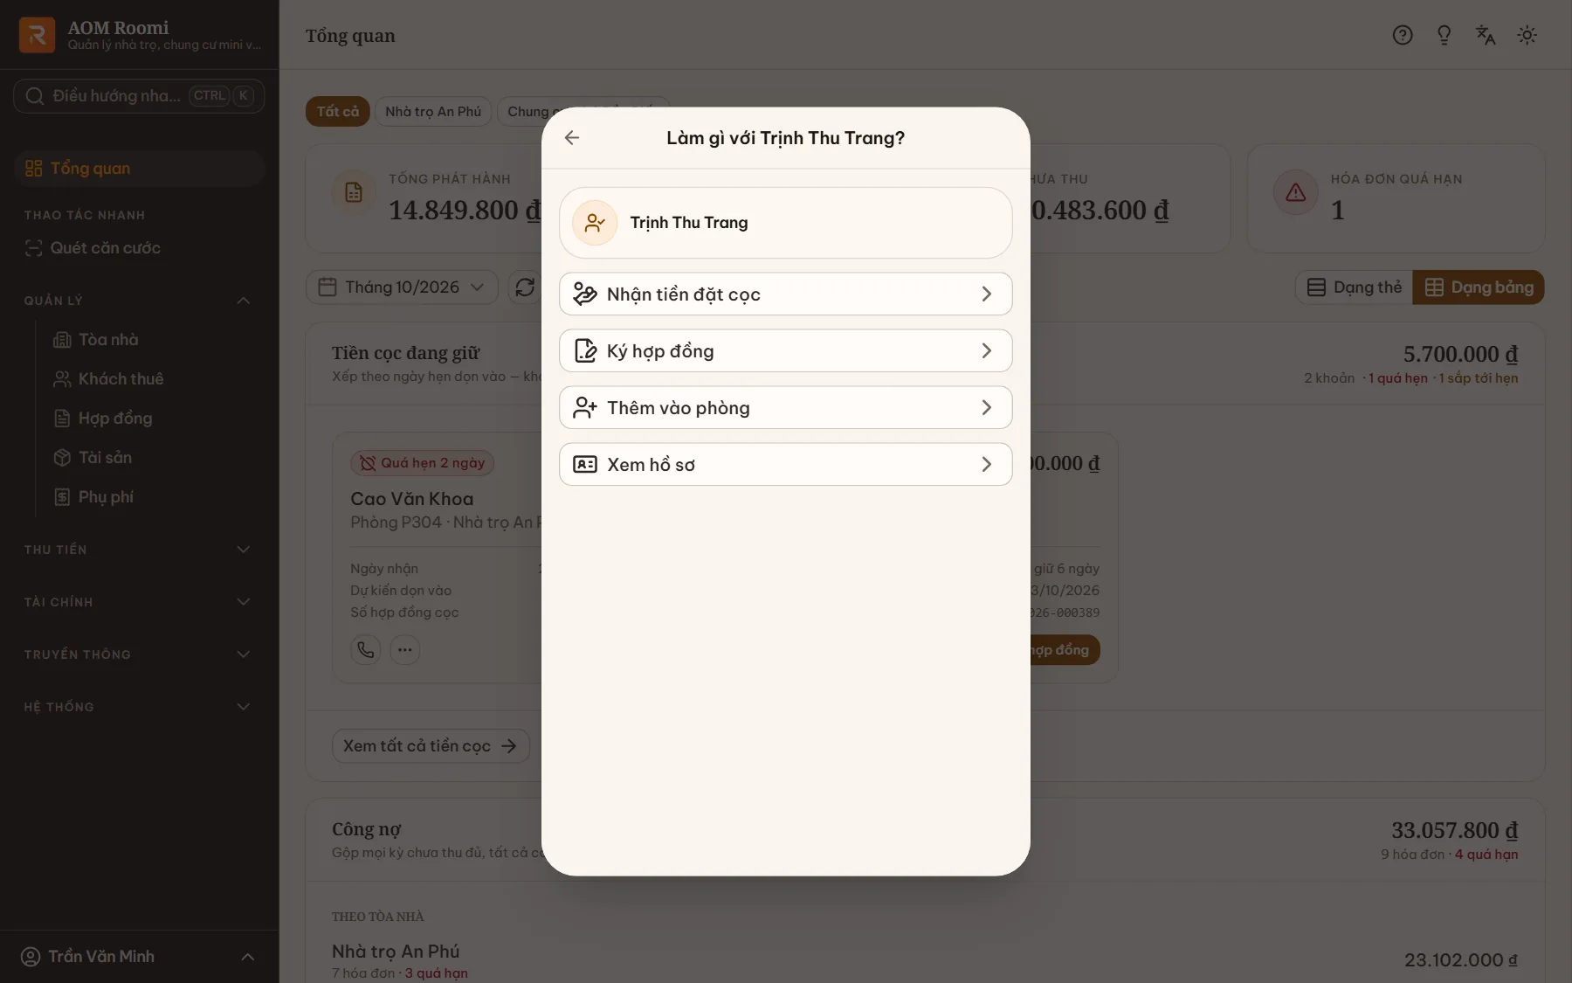
Task: Expand the Tài chính sidebar section
Action: coord(138,602)
